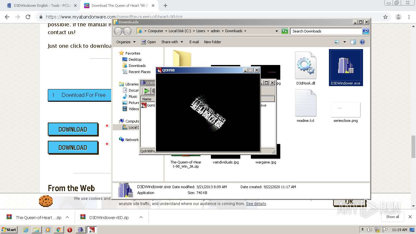
Task: Reload the browser page
Action: point(28,17)
